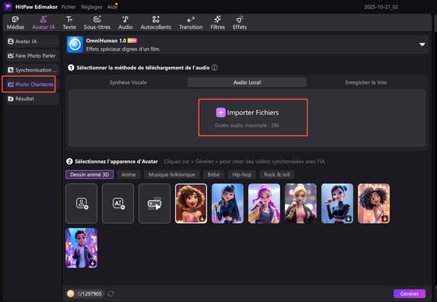This screenshot has height=302, width=437.
Task: Click the refresh credits icon
Action: tap(111, 294)
